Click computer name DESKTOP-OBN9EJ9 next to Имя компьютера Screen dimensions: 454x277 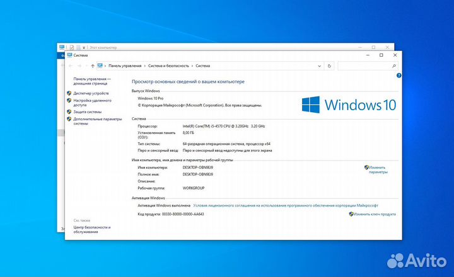coord(198,167)
